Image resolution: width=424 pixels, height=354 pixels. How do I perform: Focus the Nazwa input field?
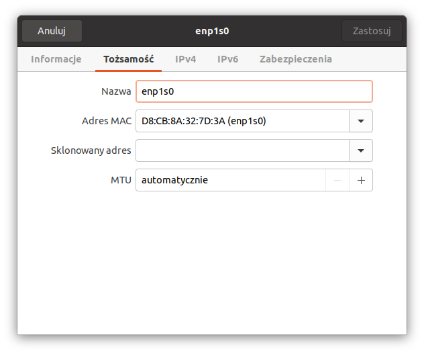pos(254,91)
